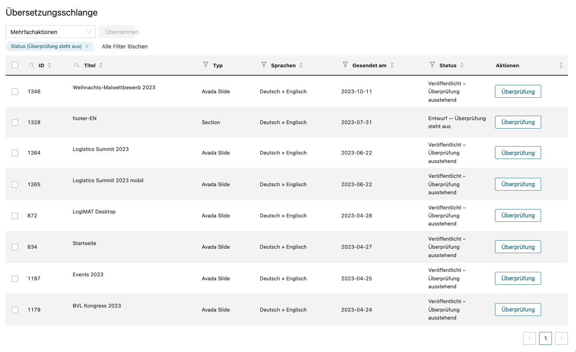Open column options three-dot menu
The image size is (576, 352).
pyautogui.click(x=561, y=65)
